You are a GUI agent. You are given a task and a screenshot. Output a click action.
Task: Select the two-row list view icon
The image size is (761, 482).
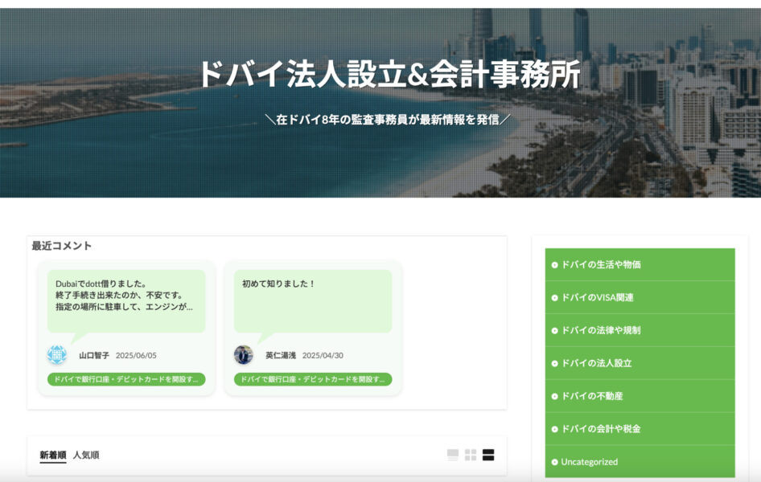point(488,455)
